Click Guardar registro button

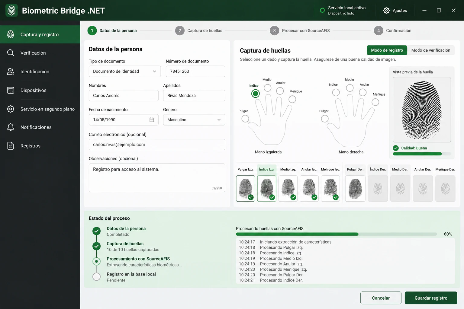tap(431, 298)
